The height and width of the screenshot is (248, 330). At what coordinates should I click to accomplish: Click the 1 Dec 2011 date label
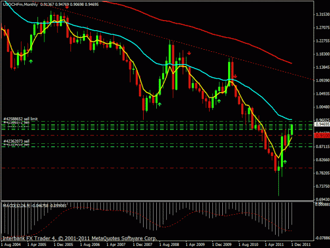click(301, 245)
